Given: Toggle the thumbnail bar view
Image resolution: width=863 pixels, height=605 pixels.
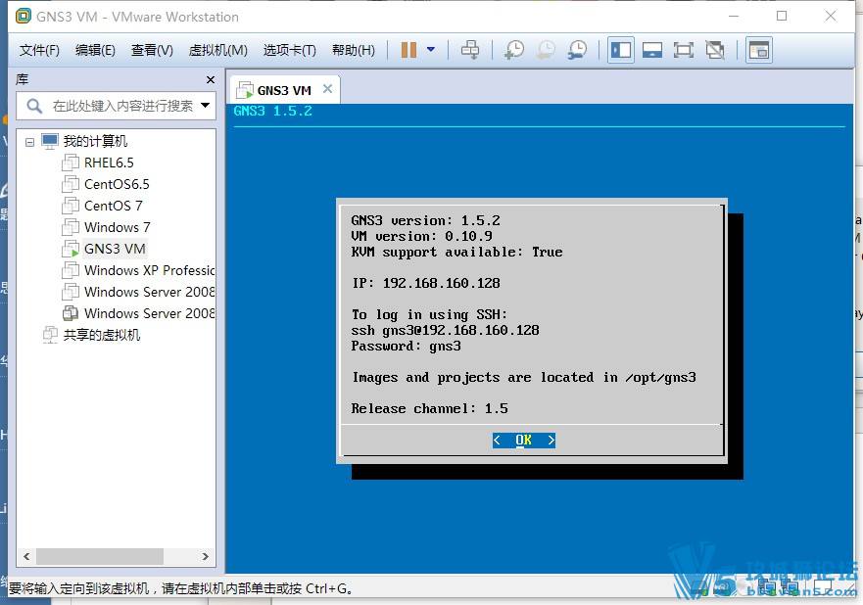Looking at the screenshot, I should [x=652, y=50].
